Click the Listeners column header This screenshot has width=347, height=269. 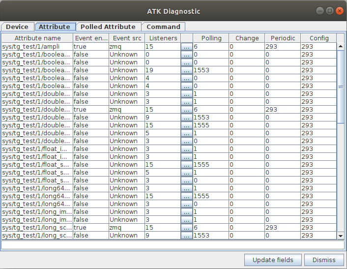163,38
